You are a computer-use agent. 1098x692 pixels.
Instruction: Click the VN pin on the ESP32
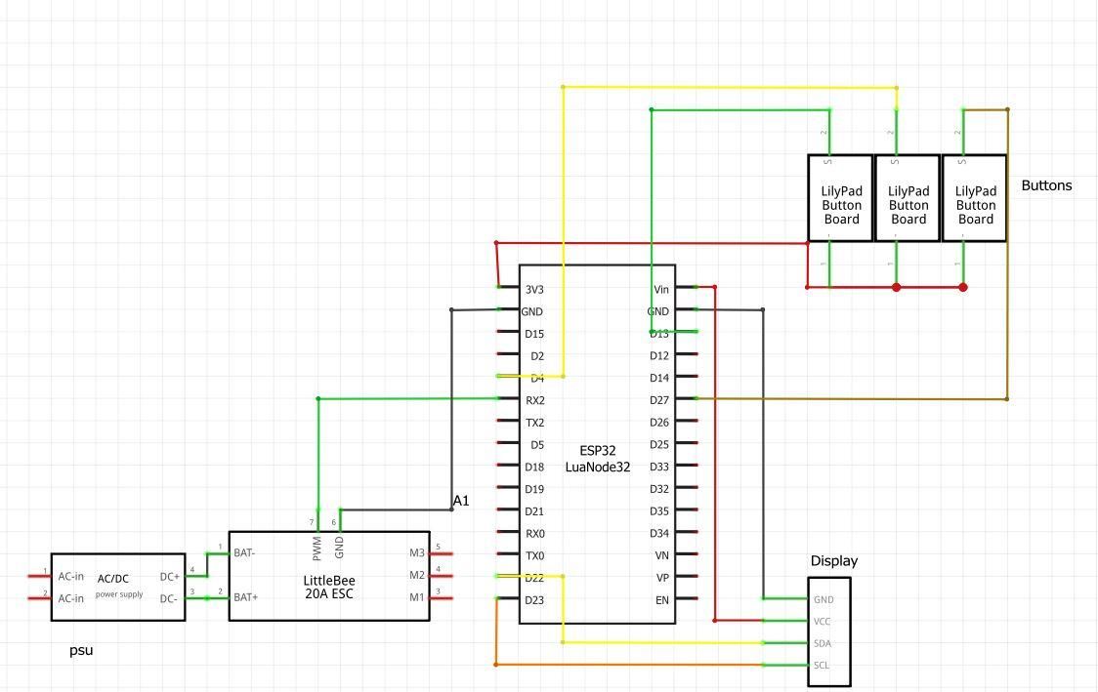686,554
